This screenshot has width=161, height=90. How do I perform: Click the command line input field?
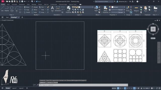click(x=83, y=85)
